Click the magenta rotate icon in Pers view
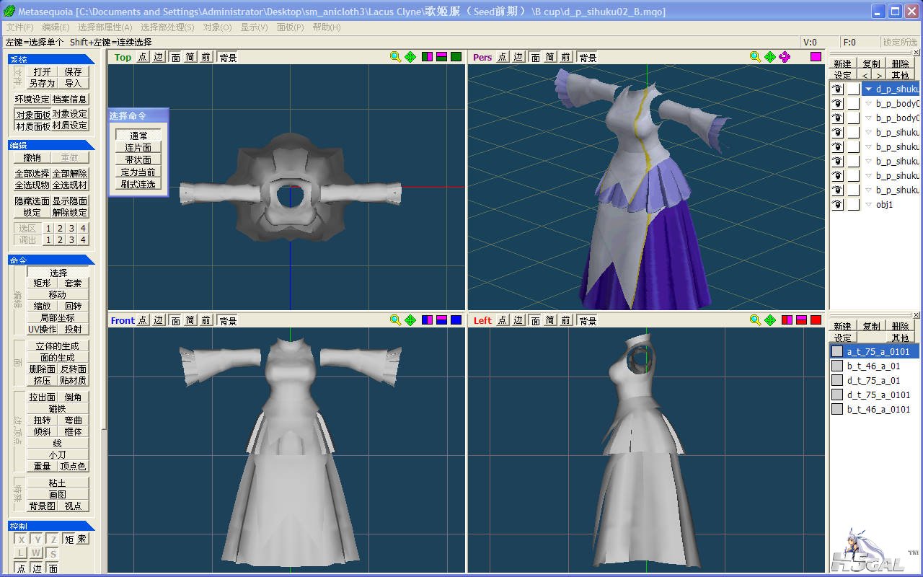Image resolution: width=923 pixels, height=577 pixels. (785, 57)
